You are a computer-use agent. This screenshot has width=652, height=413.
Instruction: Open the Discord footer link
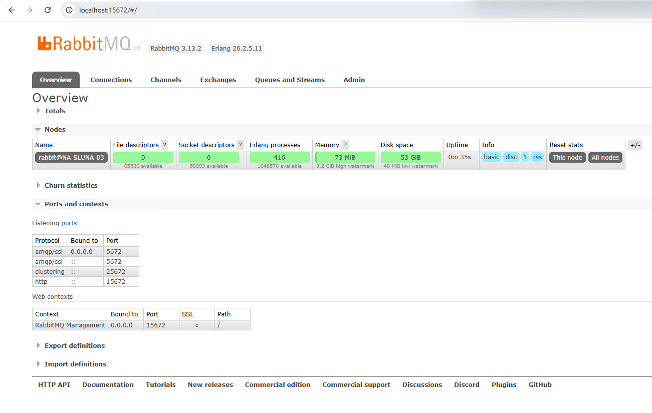tap(467, 384)
